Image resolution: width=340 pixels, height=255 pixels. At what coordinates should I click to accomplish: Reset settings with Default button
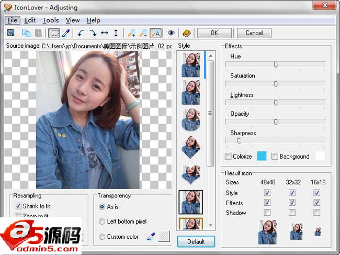(196, 241)
